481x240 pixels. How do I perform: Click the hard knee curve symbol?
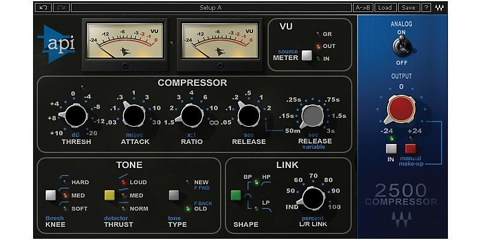pos(64,177)
